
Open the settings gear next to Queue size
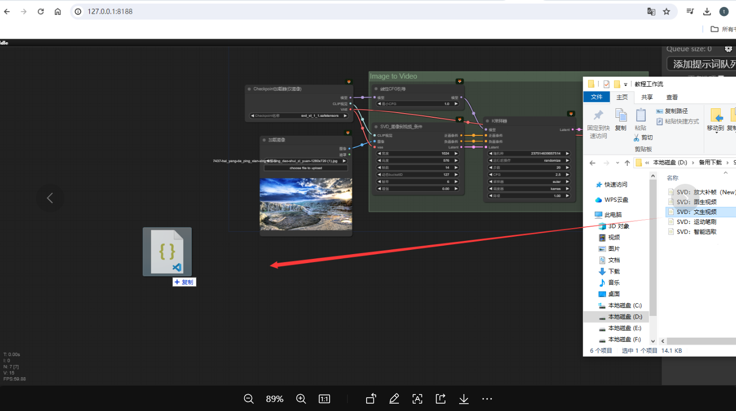[x=729, y=49]
